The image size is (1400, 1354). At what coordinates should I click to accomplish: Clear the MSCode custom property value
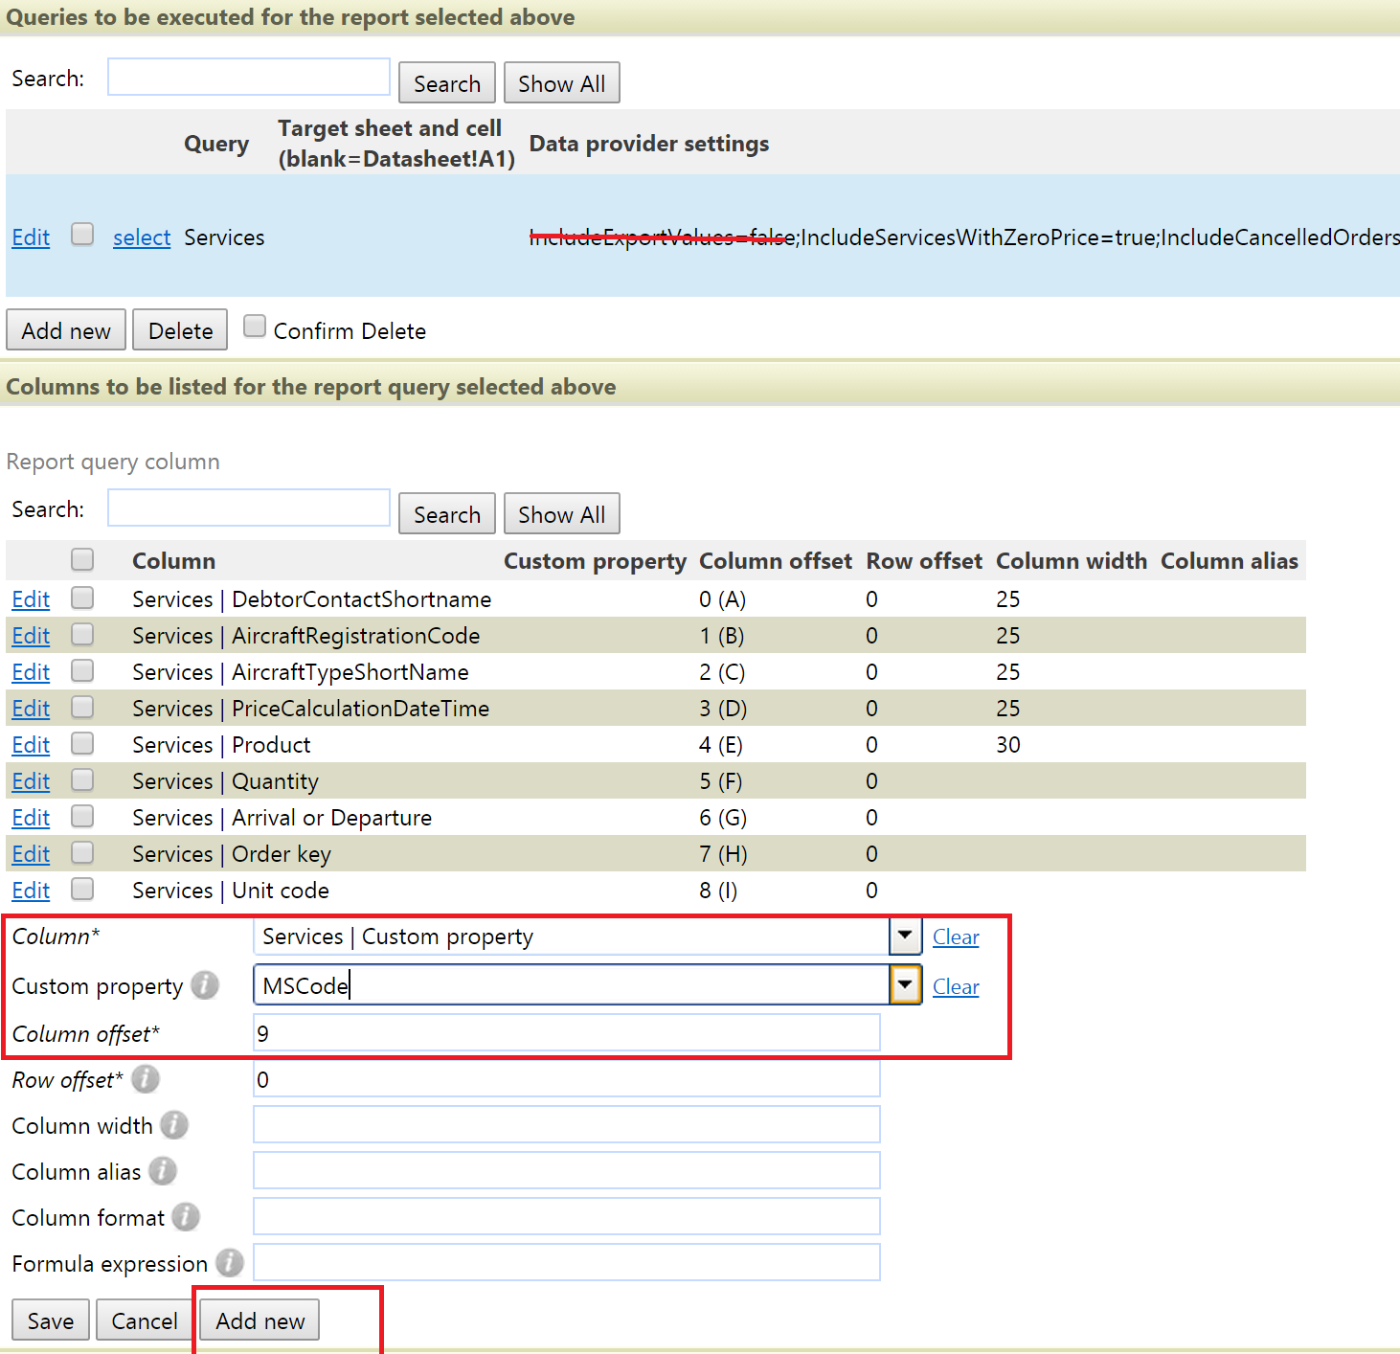(955, 985)
